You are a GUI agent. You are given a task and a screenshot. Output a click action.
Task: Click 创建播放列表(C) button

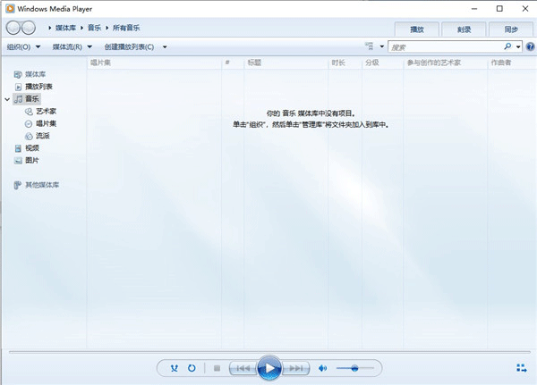[x=129, y=46]
